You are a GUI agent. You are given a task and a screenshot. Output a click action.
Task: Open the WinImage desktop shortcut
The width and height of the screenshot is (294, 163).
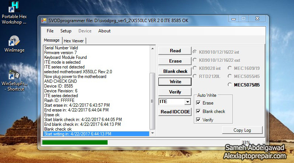point(14,44)
